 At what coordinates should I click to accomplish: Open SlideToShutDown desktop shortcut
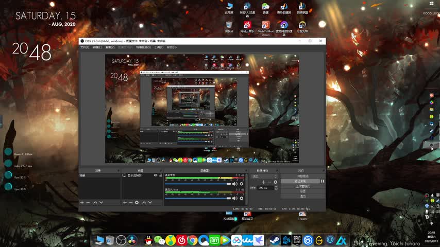coord(265,28)
